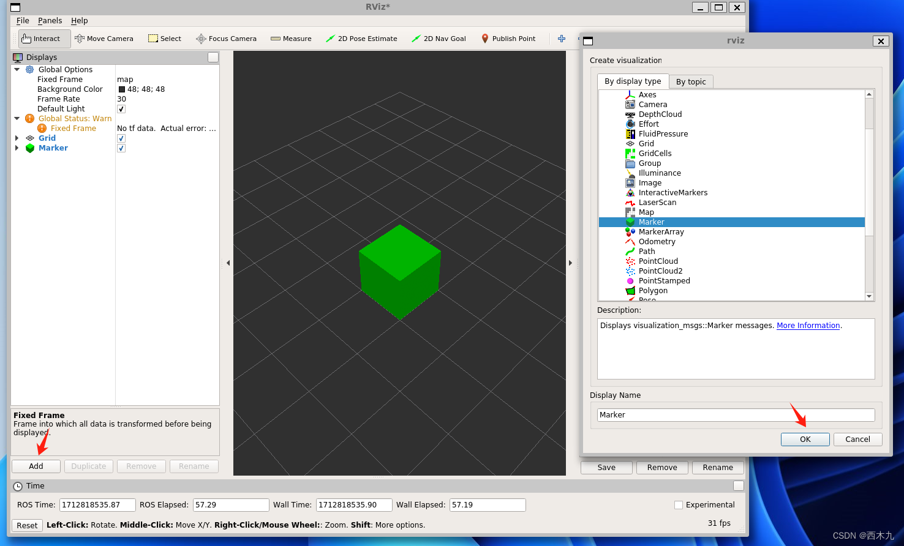904x546 pixels.
Task: Select Axes display type icon
Action: [x=630, y=95]
